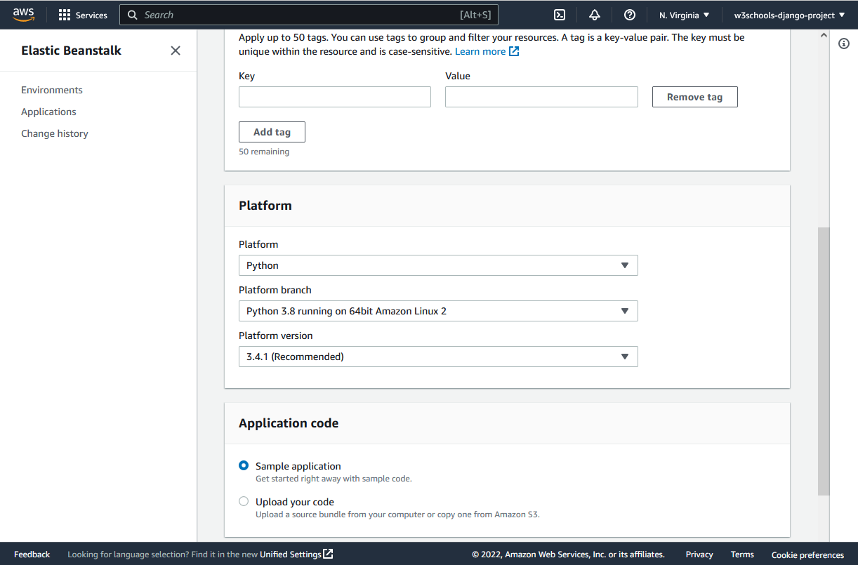This screenshot has width=858, height=565.
Task: Open the help question mark icon
Action: click(x=630, y=15)
